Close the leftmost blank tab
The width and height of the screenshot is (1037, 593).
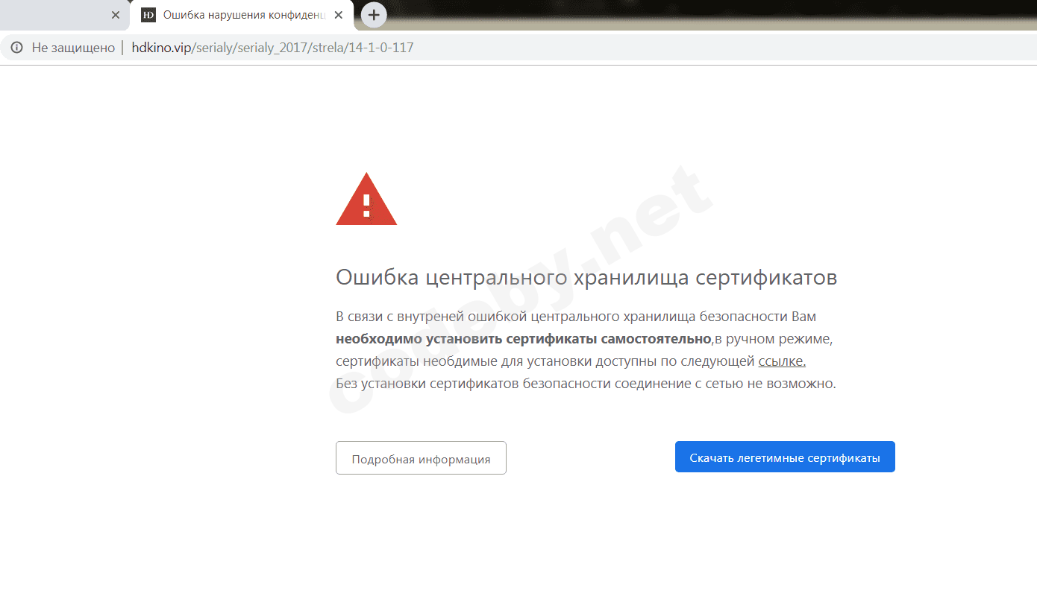[x=116, y=14]
